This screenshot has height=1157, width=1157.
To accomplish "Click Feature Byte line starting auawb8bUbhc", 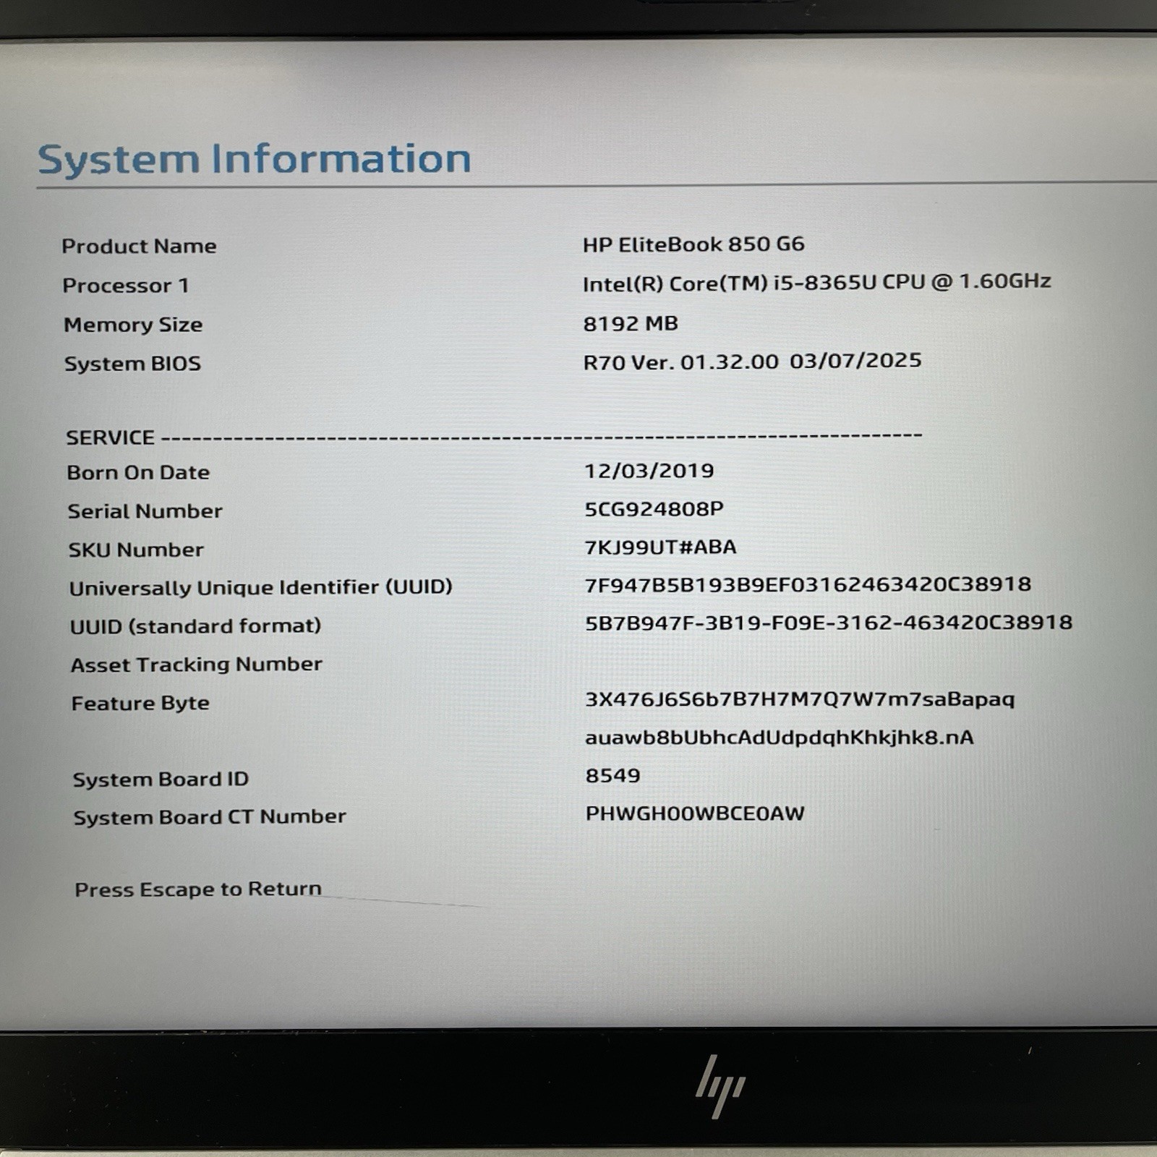I will coord(780,738).
